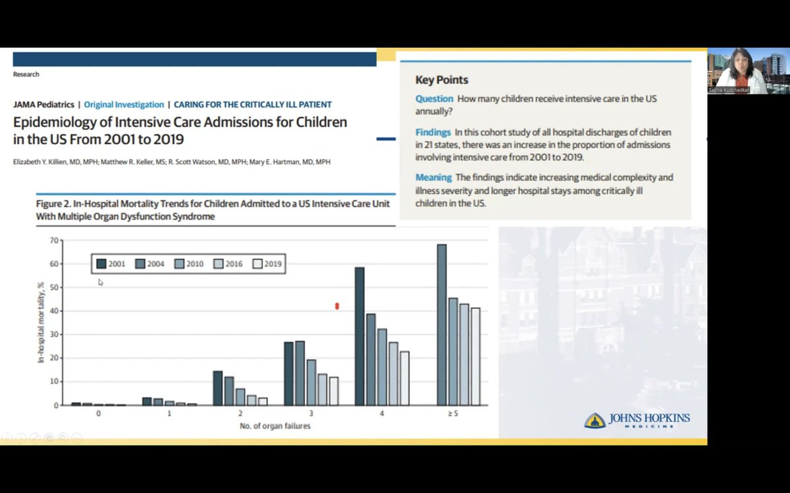The height and width of the screenshot is (493, 790).
Task: Open more slideshow options ellipsis button
Action: tap(77, 438)
